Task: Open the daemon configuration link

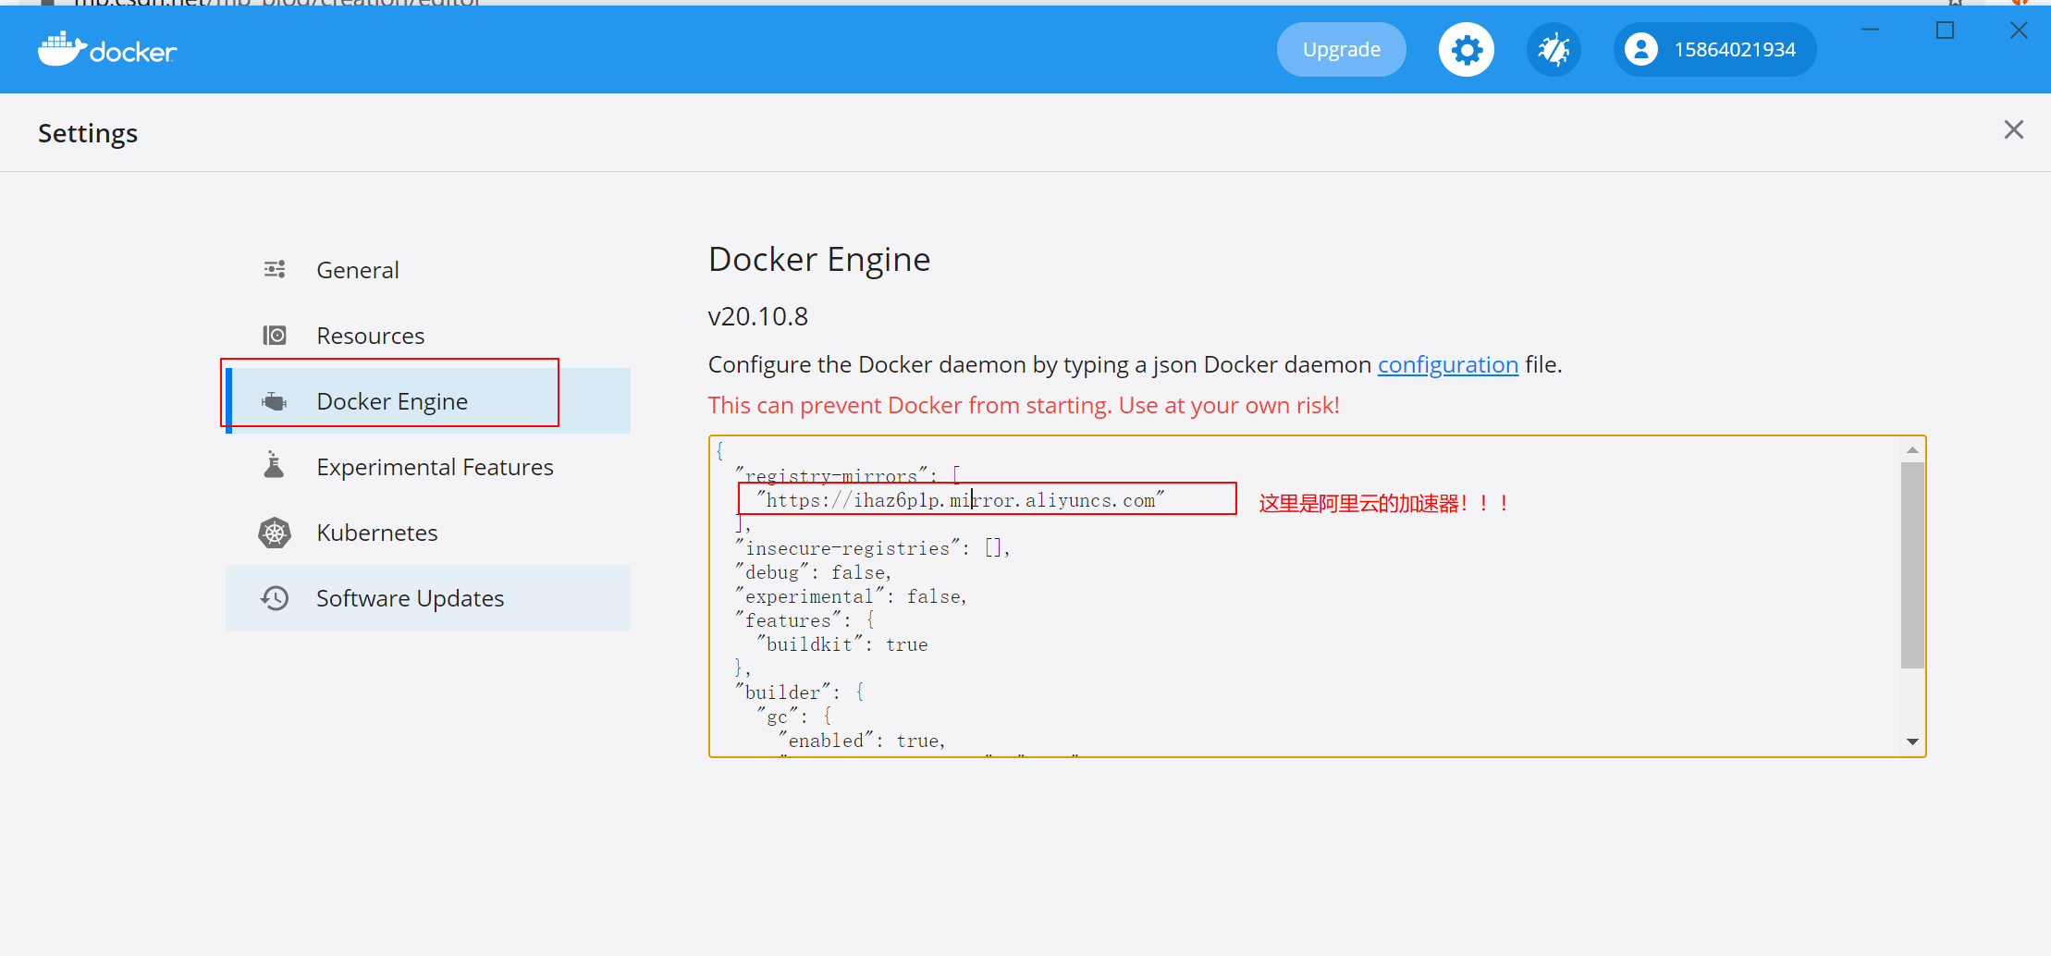Action: pos(1447,364)
